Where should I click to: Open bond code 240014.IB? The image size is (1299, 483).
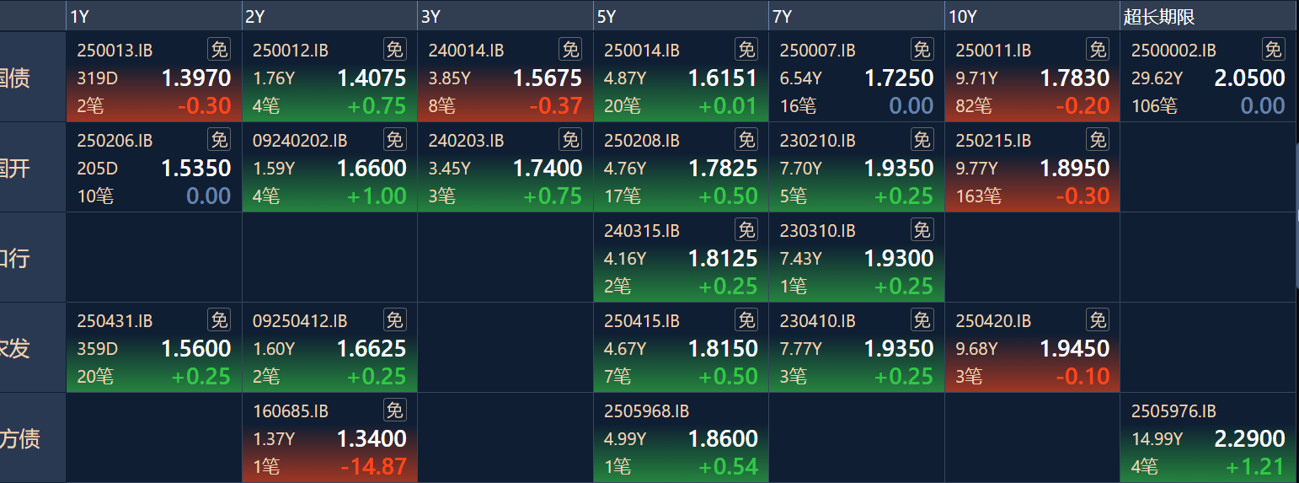[x=466, y=51]
